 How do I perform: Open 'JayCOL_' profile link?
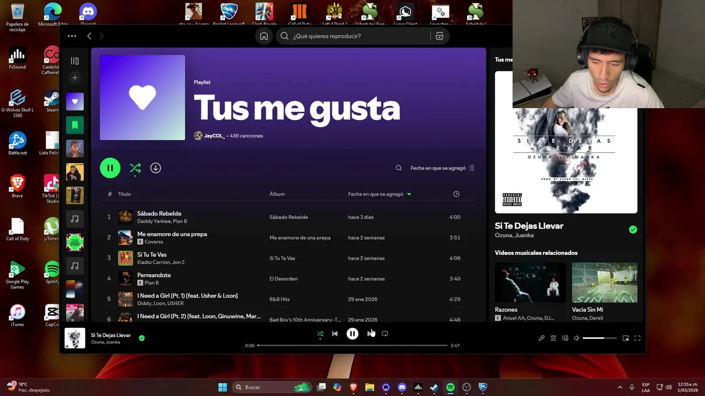click(214, 136)
